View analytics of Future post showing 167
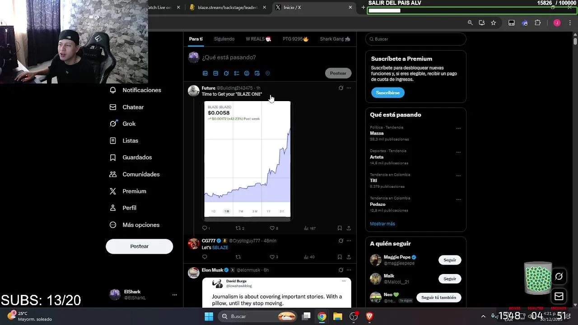Image resolution: width=578 pixels, height=325 pixels. 310,228
